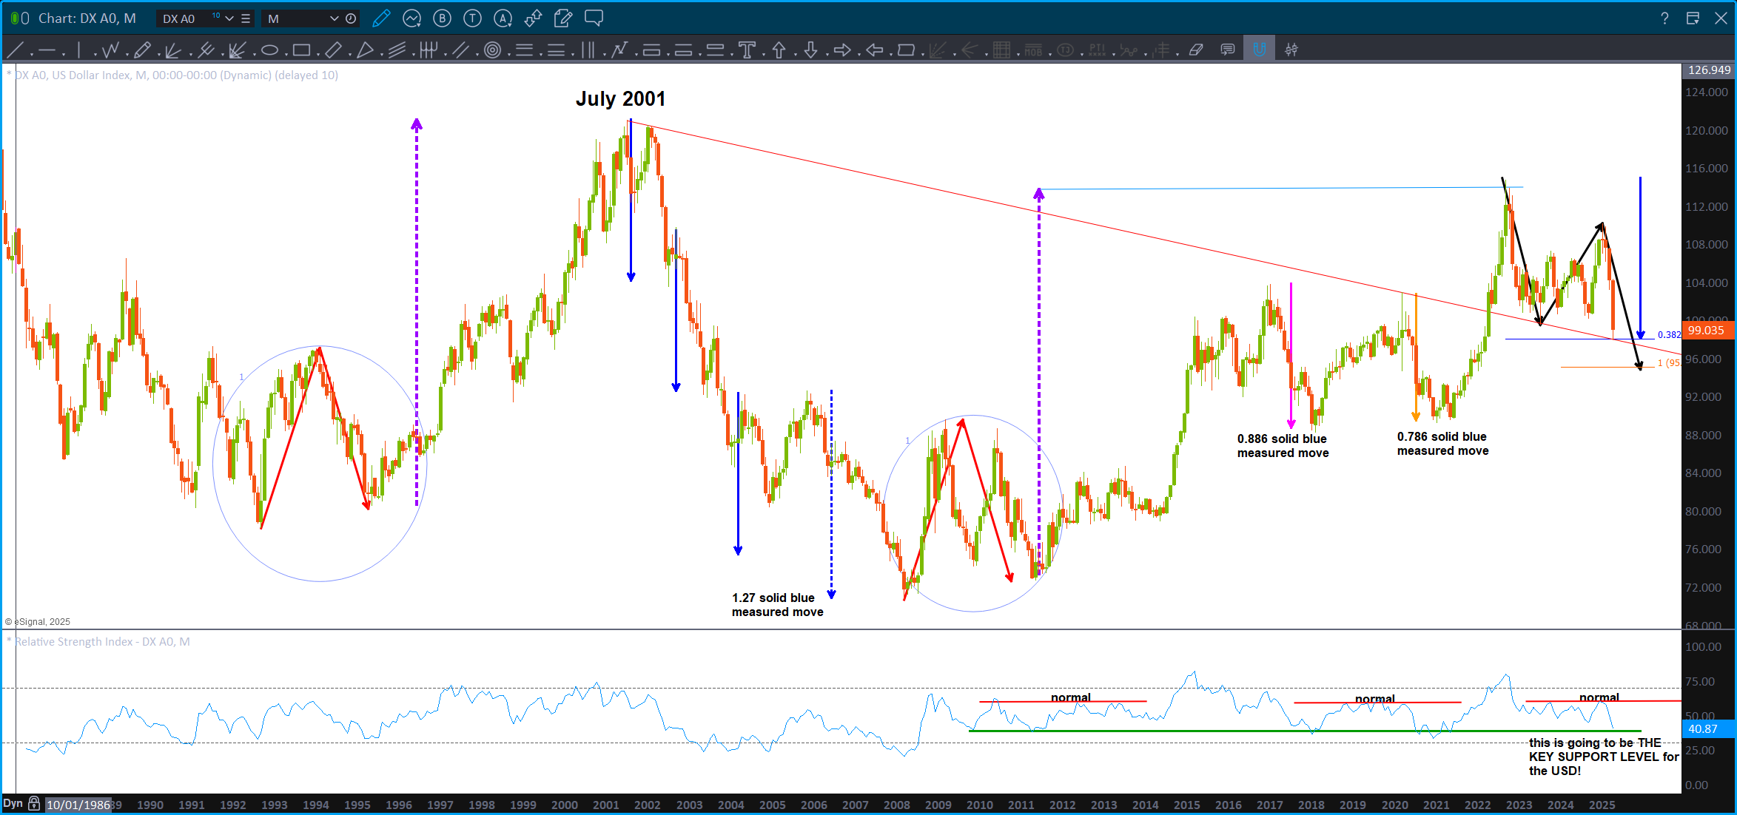Click the 'KEY SUPPORT LEVEL' RSI annotation
The image size is (1737, 815).
[1603, 756]
